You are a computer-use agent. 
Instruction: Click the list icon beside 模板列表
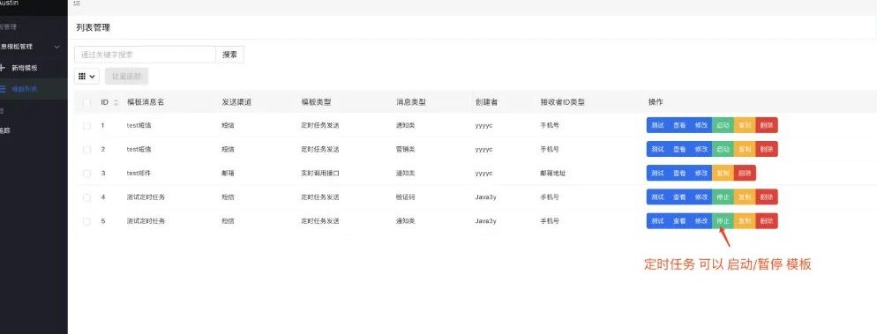[x=3, y=88]
